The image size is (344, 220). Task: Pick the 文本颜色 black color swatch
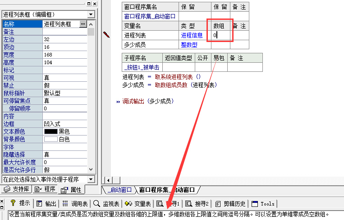pyautogui.click(x=50, y=131)
